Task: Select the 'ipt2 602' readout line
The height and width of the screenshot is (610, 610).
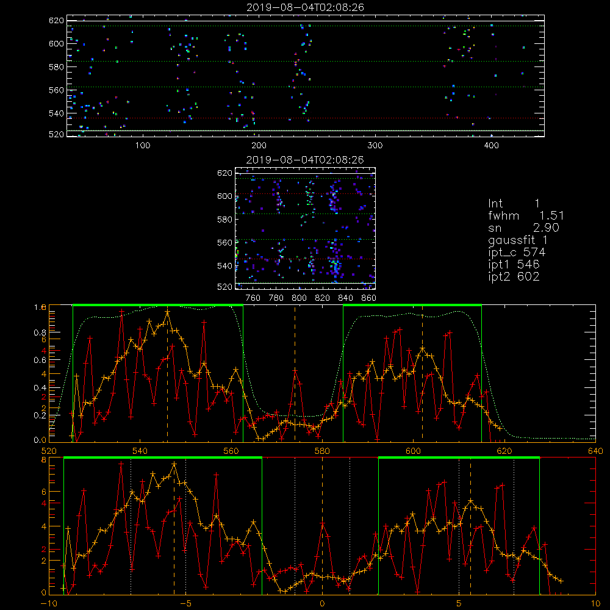Action: click(514, 276)
